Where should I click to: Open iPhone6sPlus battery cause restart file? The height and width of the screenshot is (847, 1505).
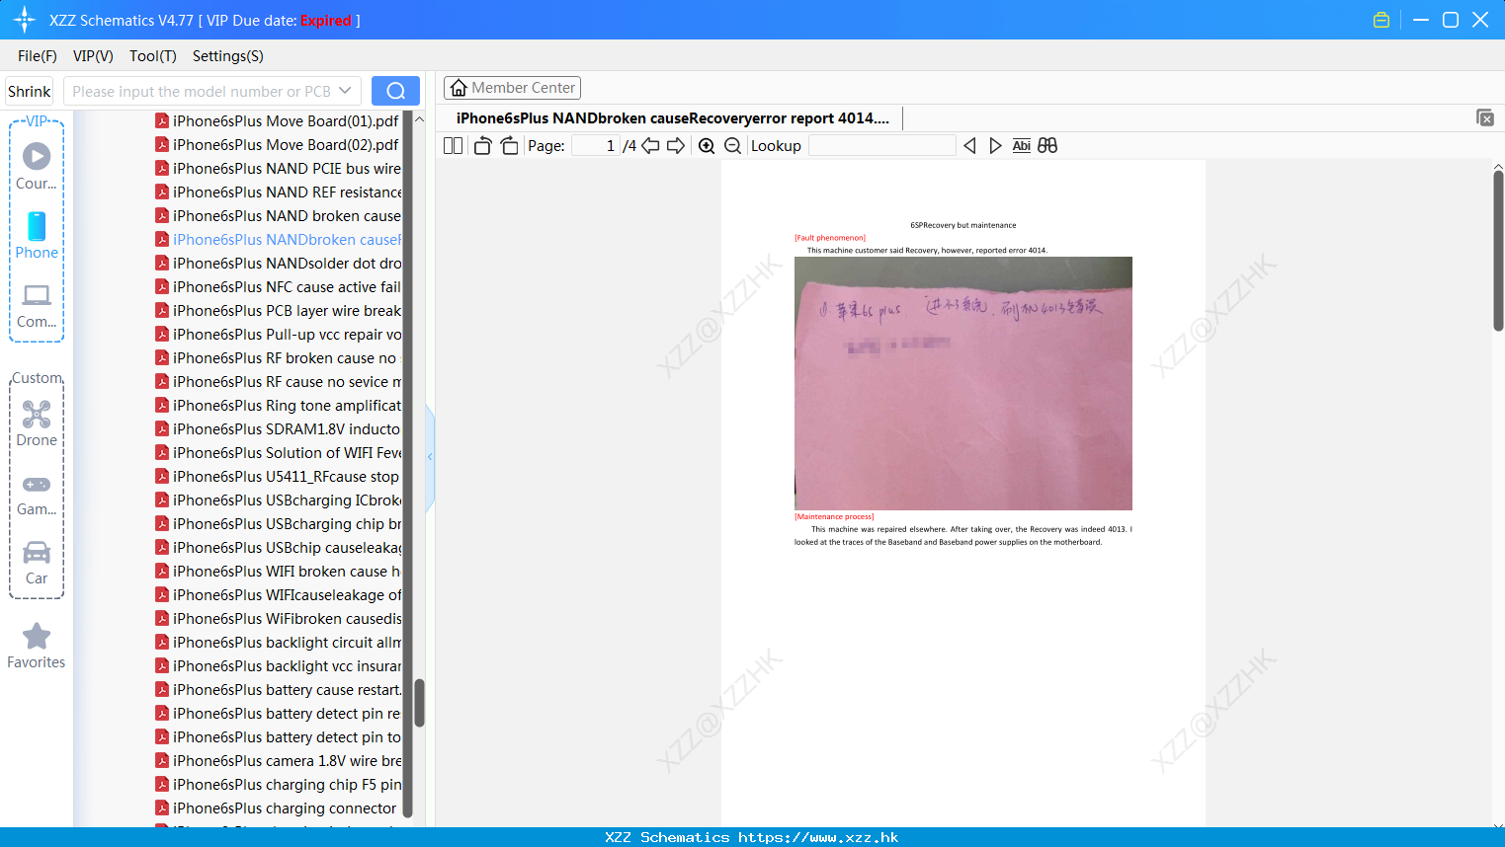278,690
